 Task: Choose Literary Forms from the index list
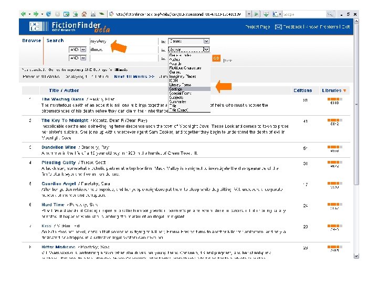(189, 85)
